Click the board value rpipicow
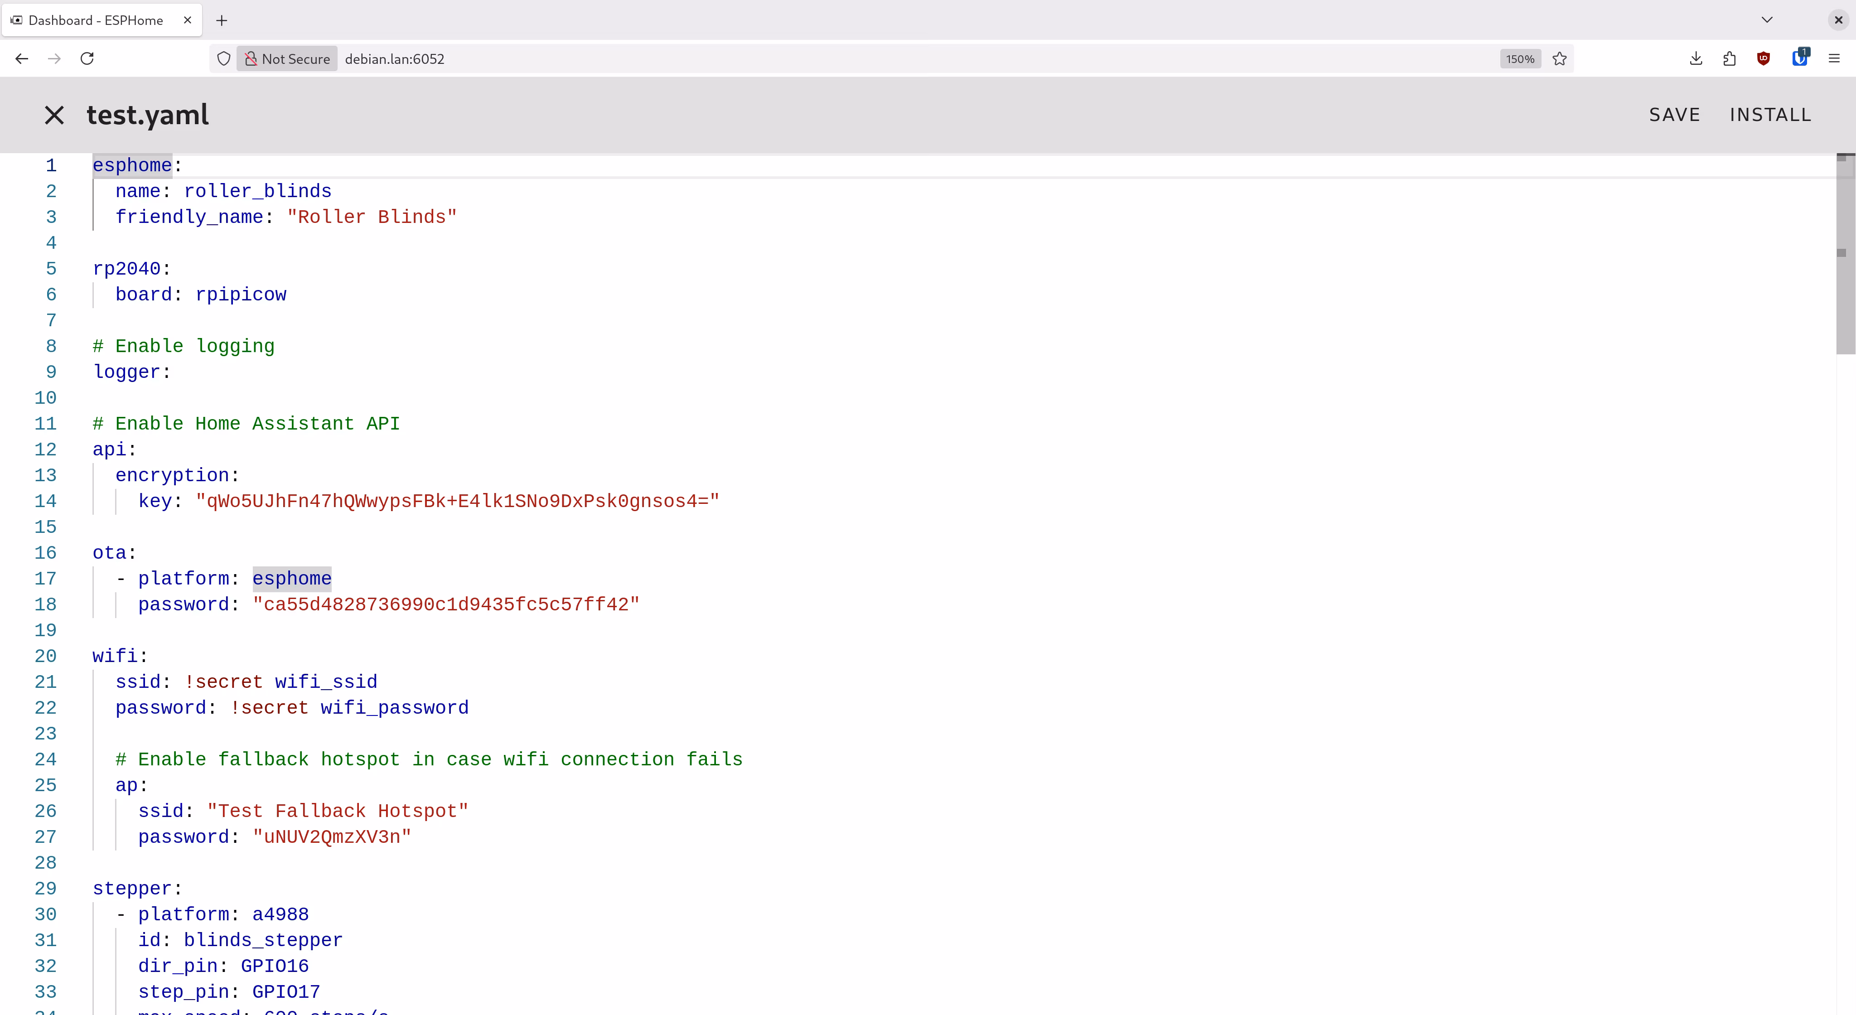Image resolution: width=1856 pixels, height=1015 pixels. point(241,295)
